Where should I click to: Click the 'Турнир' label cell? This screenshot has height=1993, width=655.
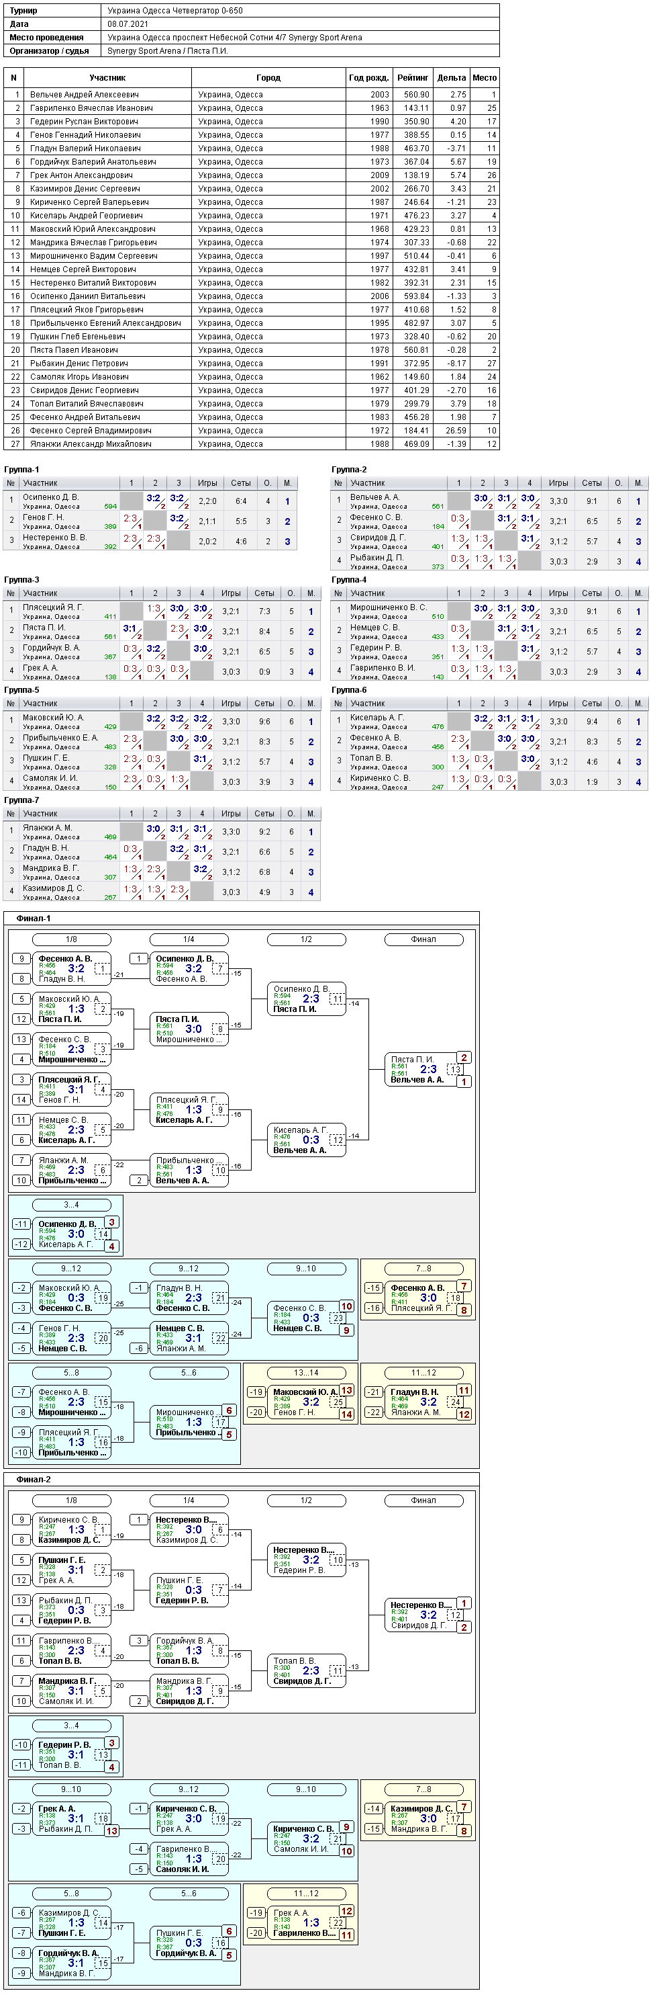(x=52, y=11)
